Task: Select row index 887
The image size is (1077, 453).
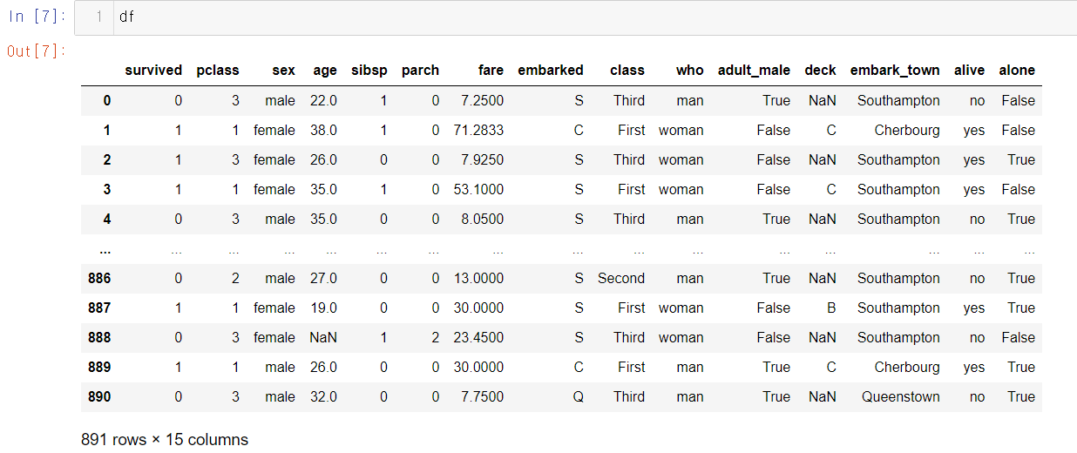Action: pyautogui.click(x=99, y=308)
